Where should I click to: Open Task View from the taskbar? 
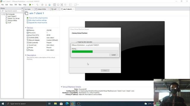pos(49,104)
